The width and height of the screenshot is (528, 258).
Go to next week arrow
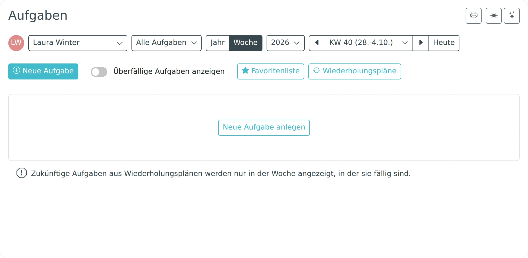(421, 43)
